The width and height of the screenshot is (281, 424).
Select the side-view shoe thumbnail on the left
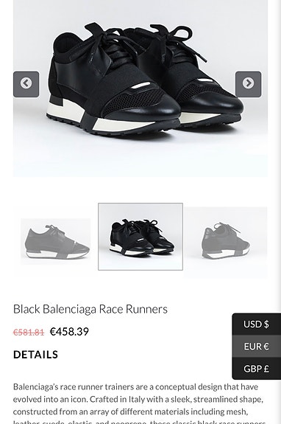[x=56, y=241]
